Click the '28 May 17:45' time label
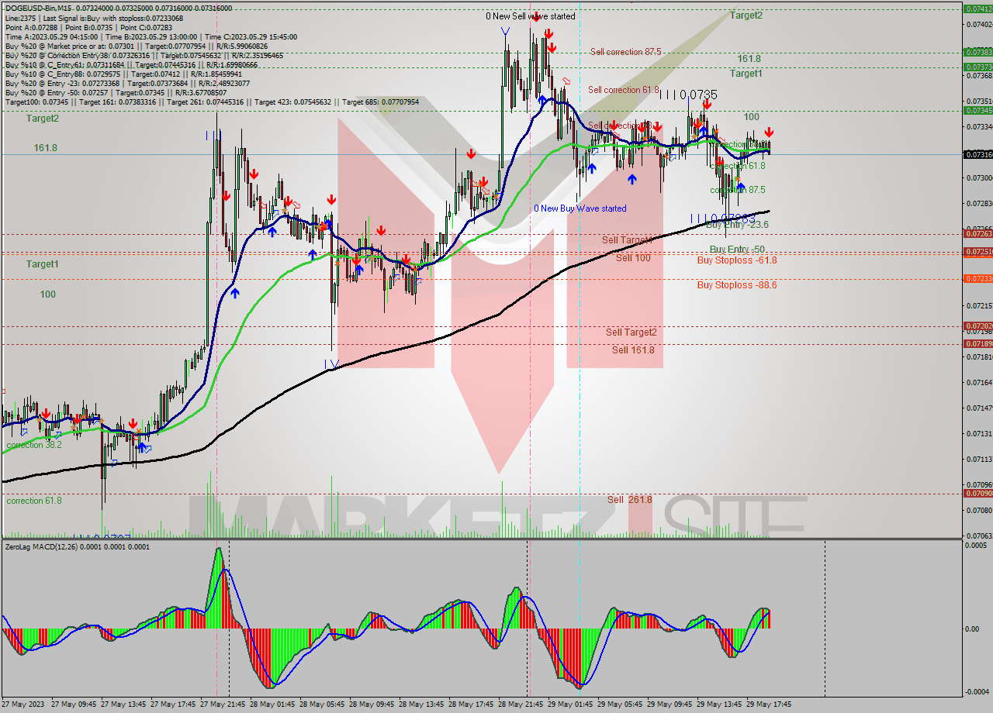 471,704
